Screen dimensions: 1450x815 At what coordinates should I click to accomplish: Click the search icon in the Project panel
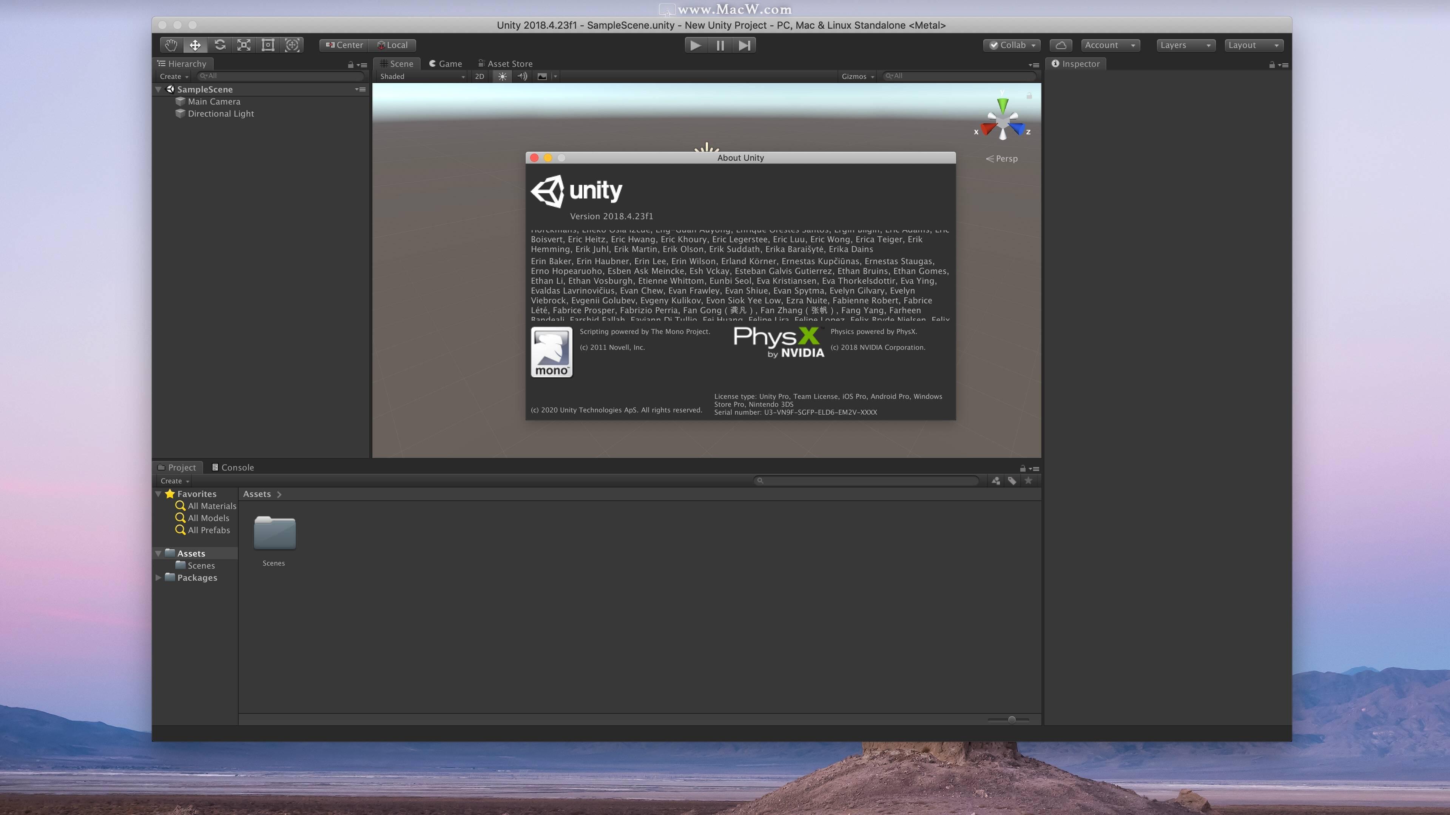[761, 481]
